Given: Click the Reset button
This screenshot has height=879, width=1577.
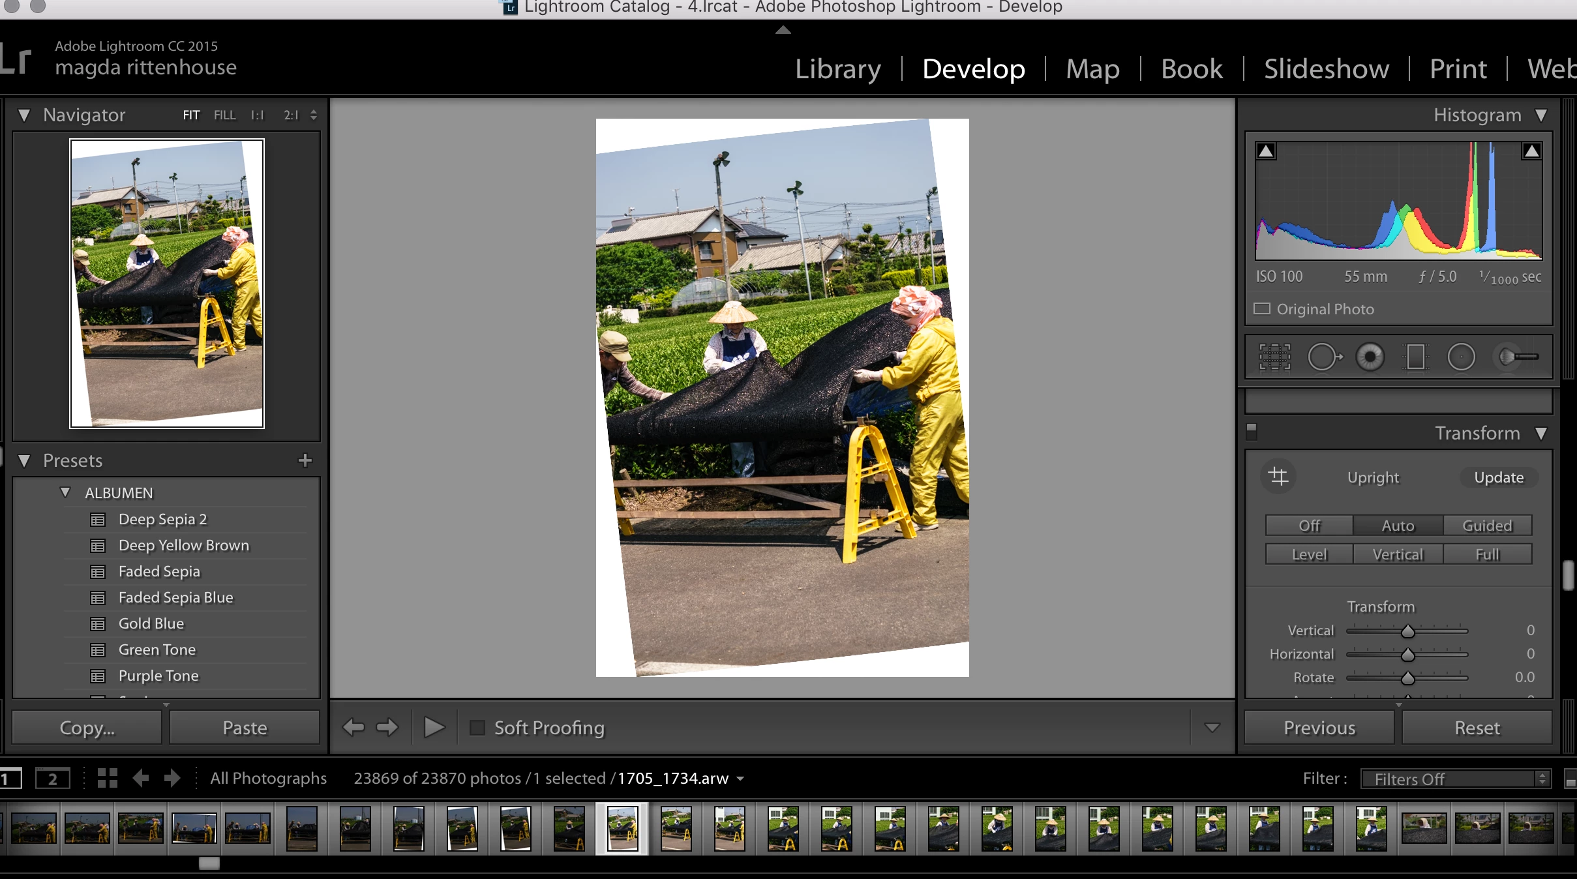Looking at the screenshot, I should (1477, 728).
